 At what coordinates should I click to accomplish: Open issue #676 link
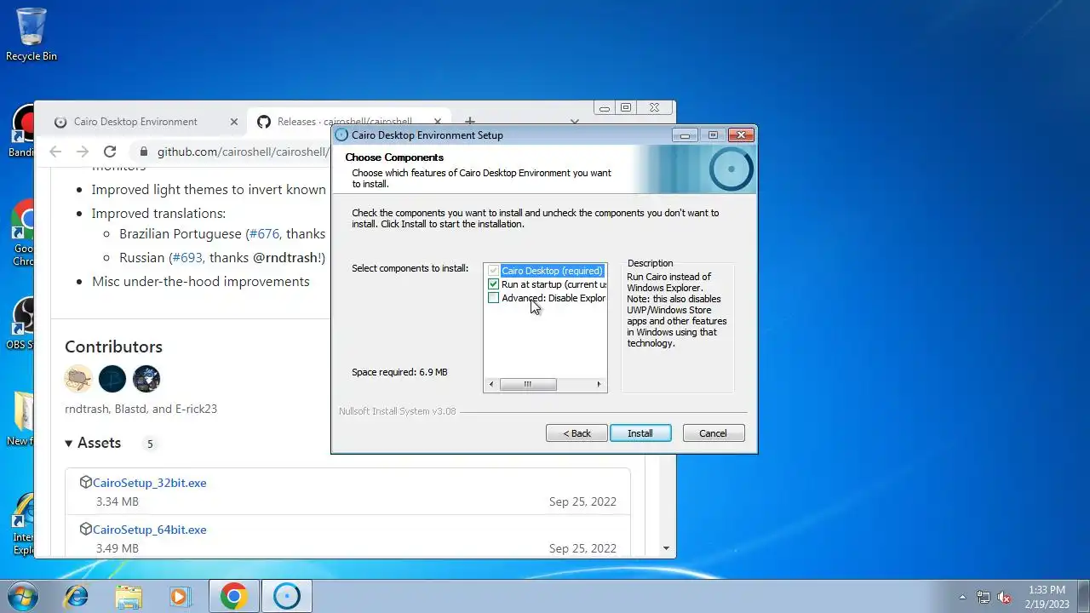(264, 233)
